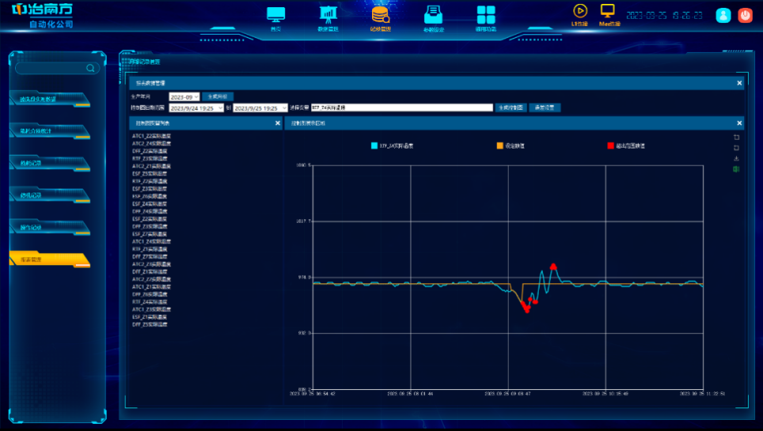The image size is (763, 431).
Task: Click the Mes connection monitor icon
Action: pyautogui.click(x=608, y=11)
